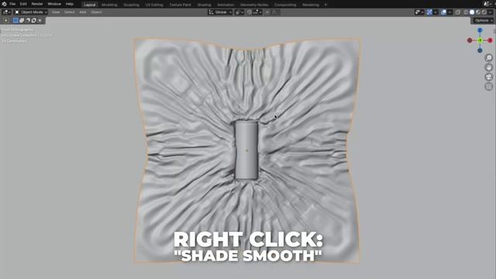Switch to the Compositing workspace tab
This screenshot has height=279, width=496.
coord(285,5)
